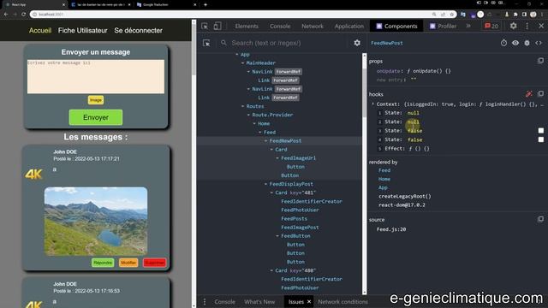The height and width of the screenshot is (308, 548).
Task: Parse hook names with the wand icon
Action: point(529,93)
